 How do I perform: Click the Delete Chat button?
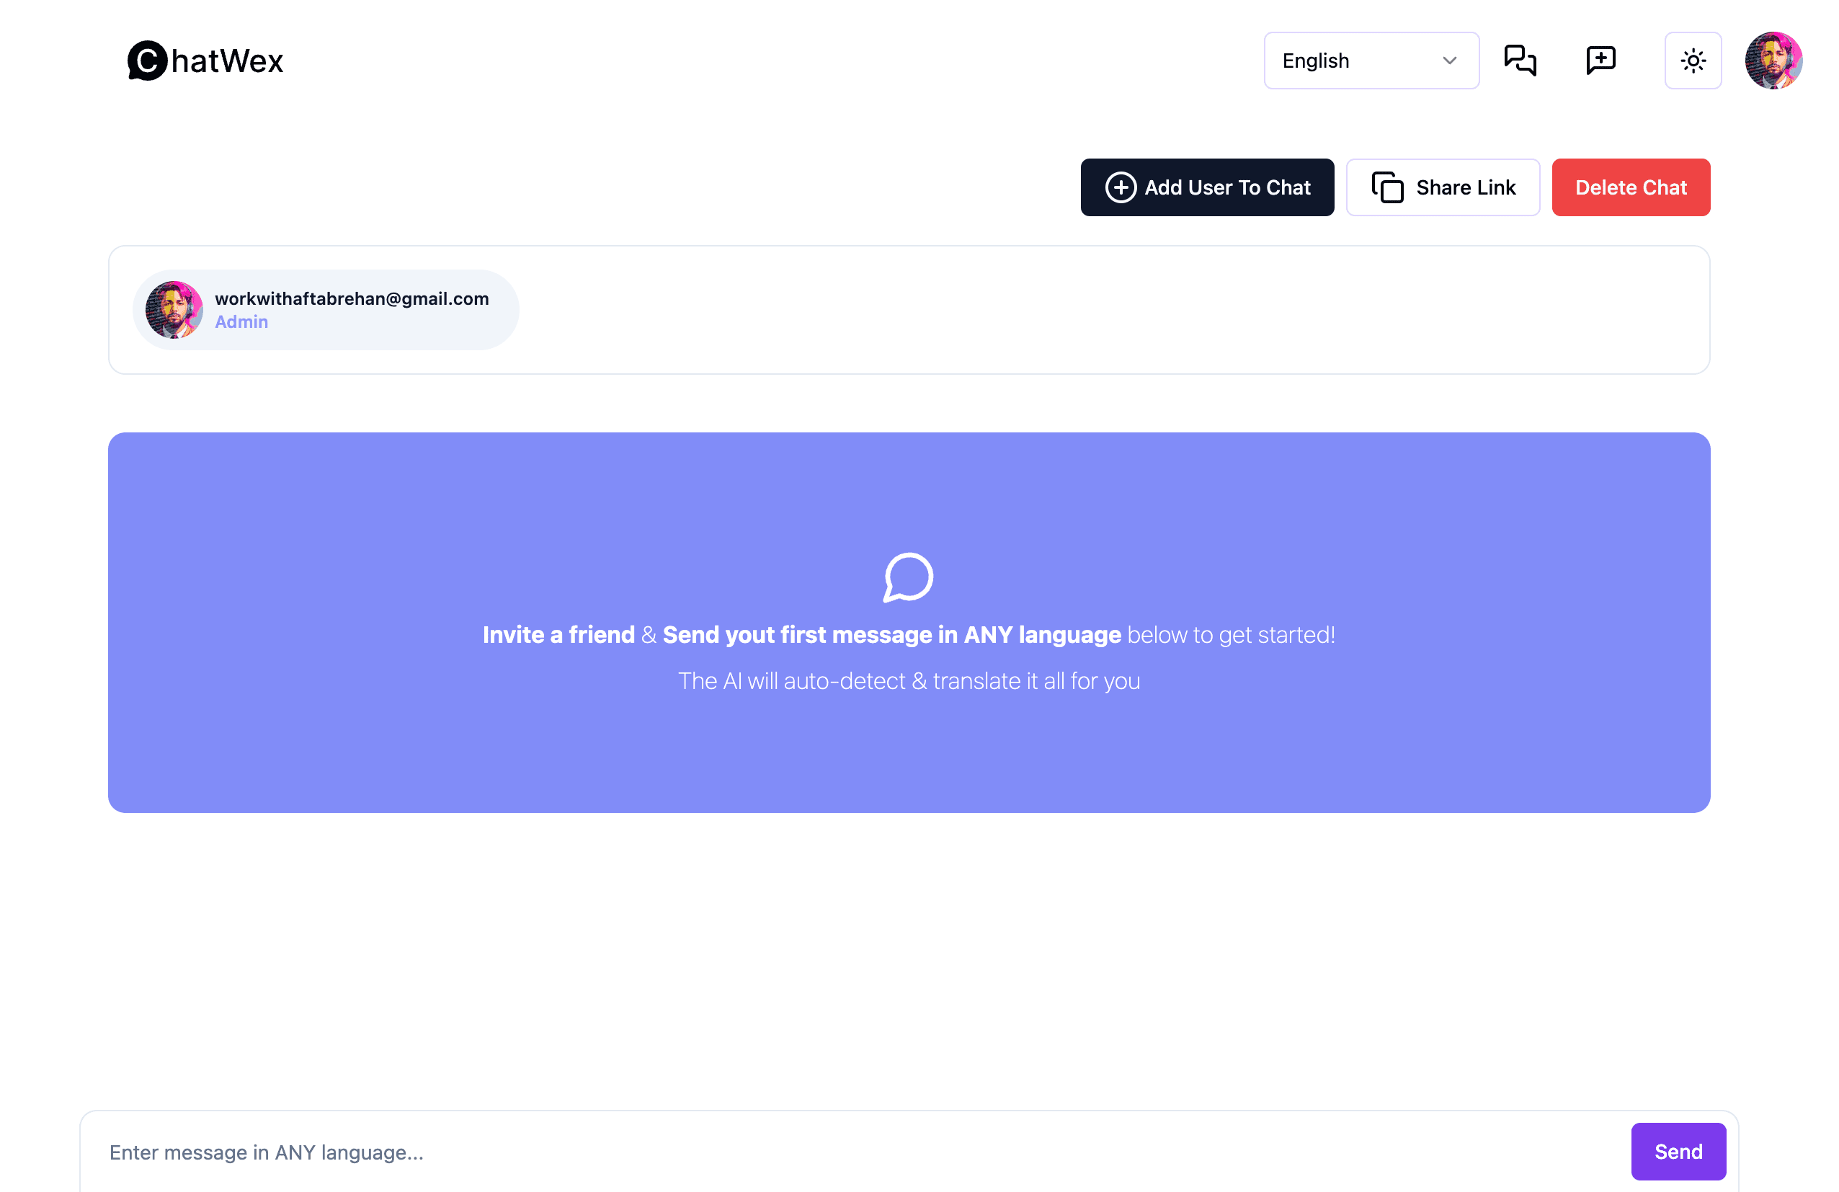click(1631, 187)
